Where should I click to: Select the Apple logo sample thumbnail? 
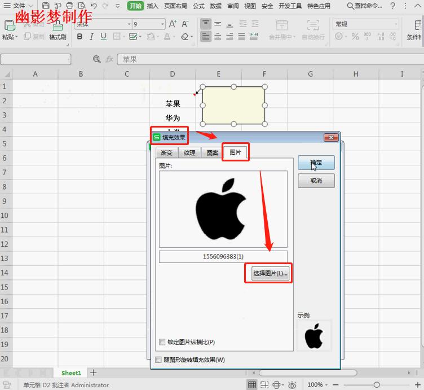[314, 336]
